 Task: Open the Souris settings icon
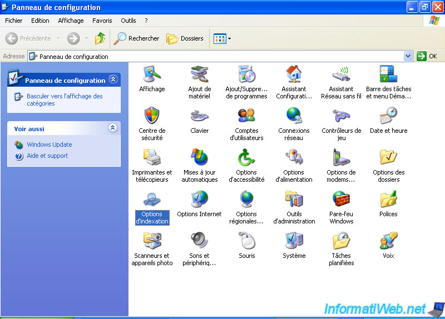pos(246,246)
